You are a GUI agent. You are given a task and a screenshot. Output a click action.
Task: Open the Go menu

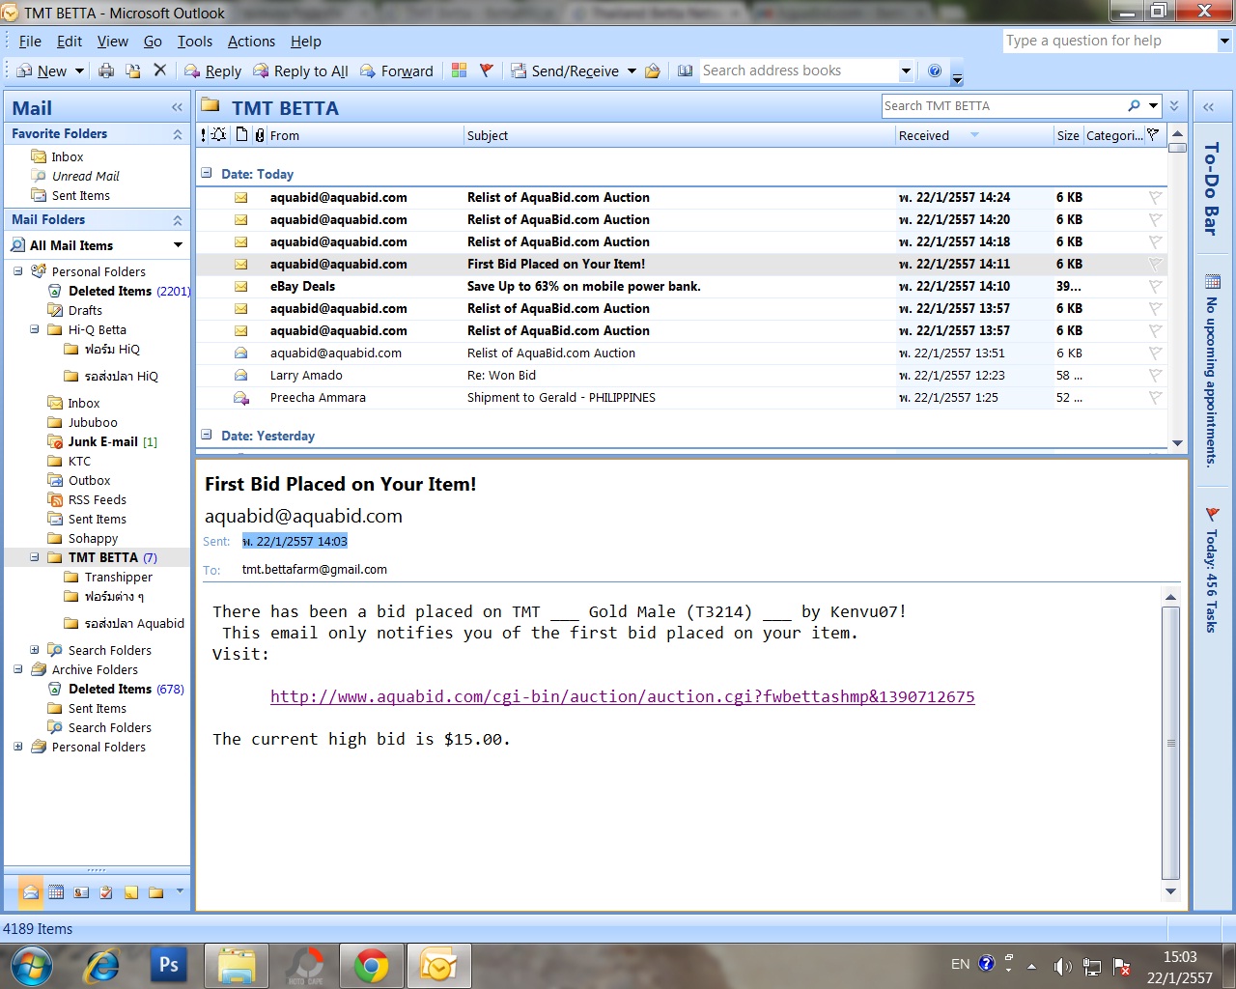point(153,42)
